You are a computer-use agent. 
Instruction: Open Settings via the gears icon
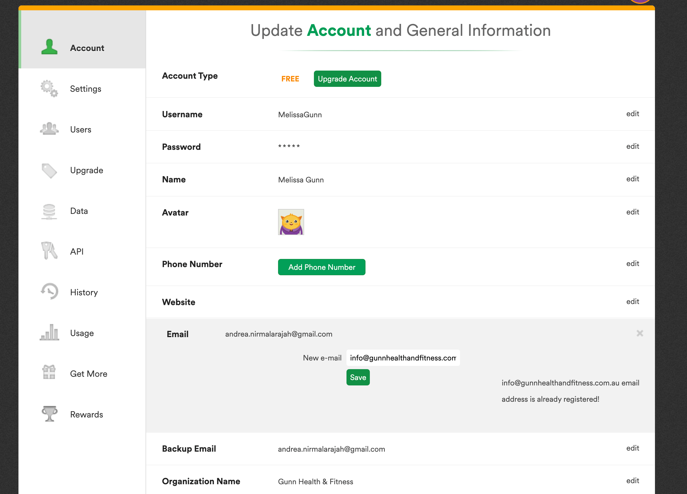49,88
